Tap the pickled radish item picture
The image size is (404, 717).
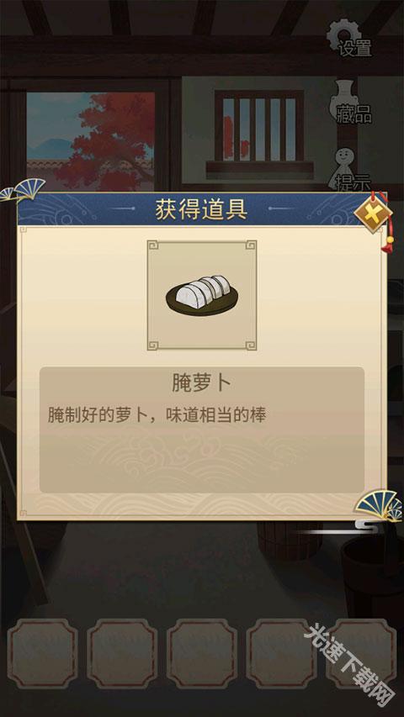pyautogui.click(x=201, y=295)
